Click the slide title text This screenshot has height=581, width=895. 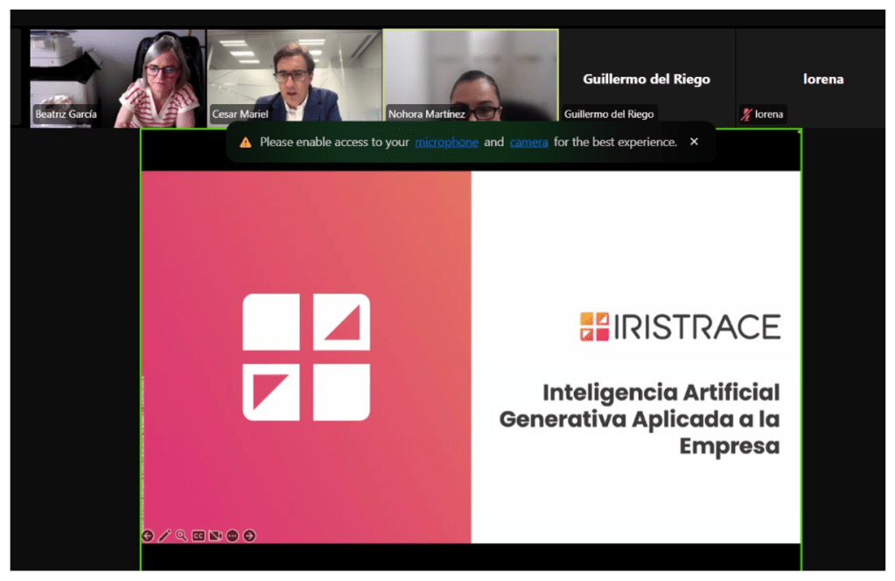pyautogui.click(x=640, y=418)
